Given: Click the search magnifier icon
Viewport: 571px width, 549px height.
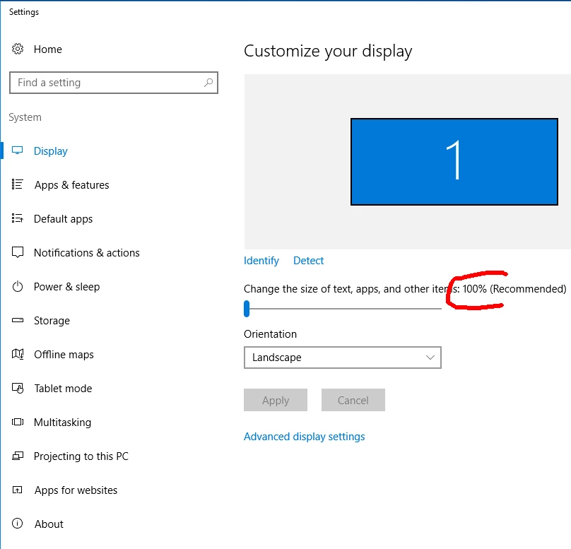Looking at the screenshot, I should click(208, 83).
